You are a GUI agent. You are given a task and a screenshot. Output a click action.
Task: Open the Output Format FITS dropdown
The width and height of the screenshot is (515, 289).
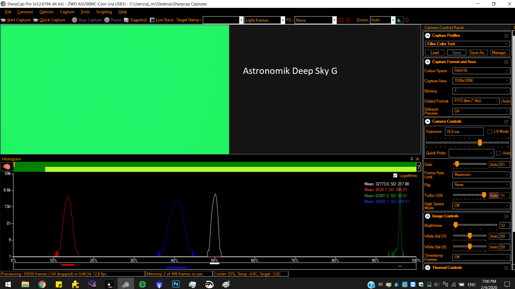tap(476, 101)
